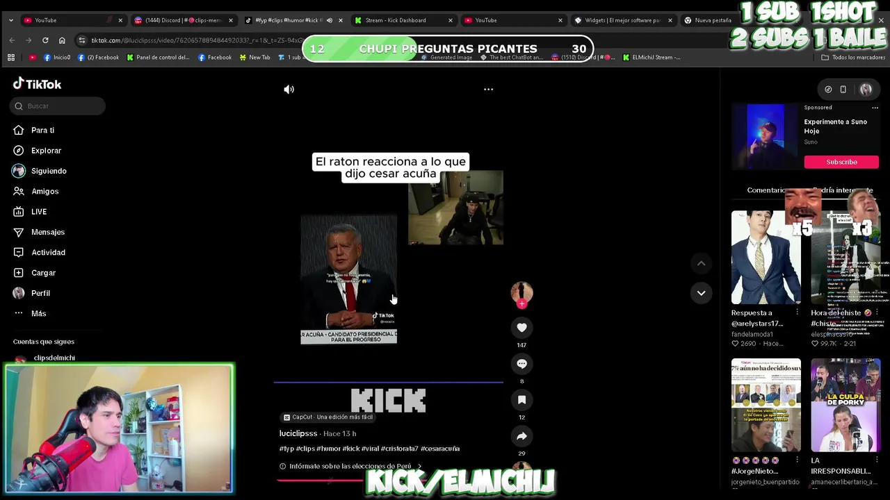Open the New Tab bookmark

tap(254, 58)
